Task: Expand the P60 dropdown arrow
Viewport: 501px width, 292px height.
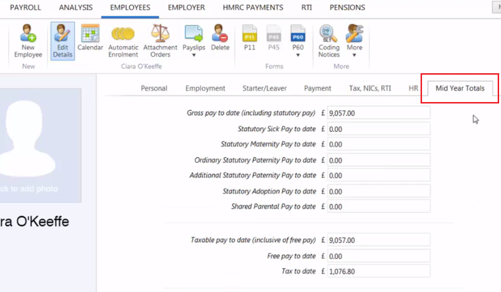Action: pos(298,55)
